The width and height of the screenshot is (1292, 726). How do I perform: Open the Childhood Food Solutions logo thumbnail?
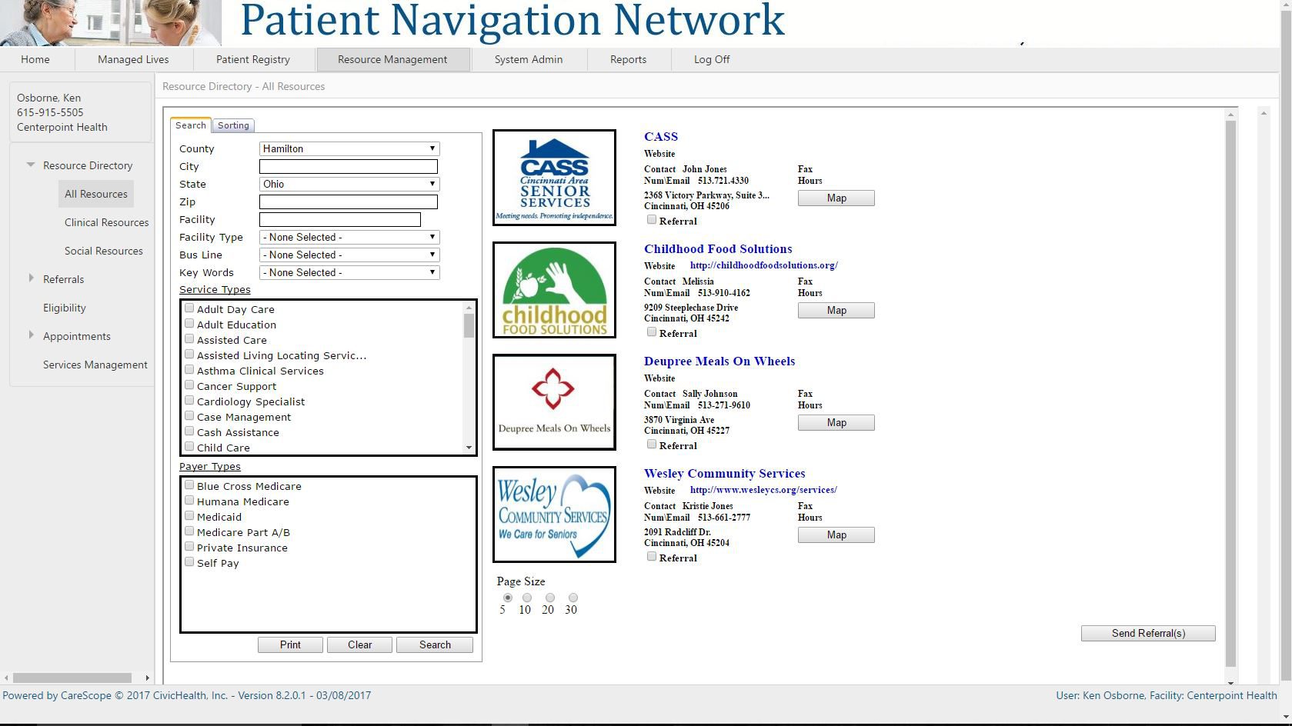pos(554,290)
